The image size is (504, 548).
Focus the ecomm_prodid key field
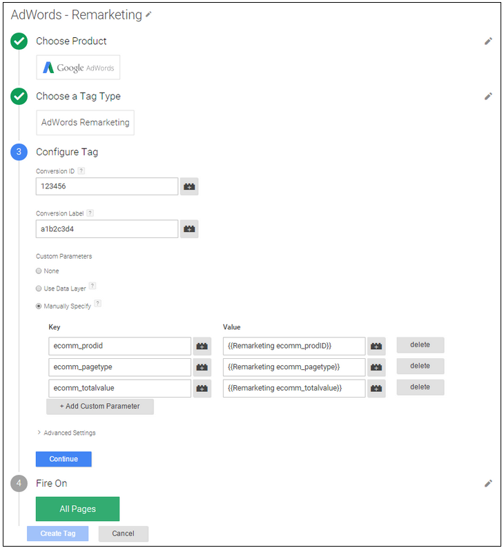[x=120, y=346]
